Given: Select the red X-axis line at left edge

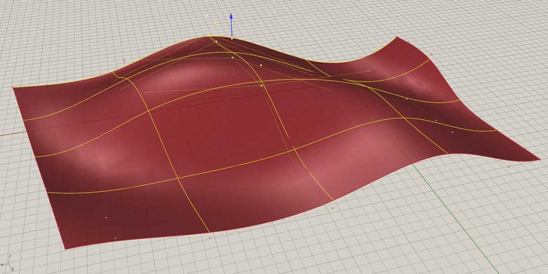Looking at the screenshot, I should point(5,135).
